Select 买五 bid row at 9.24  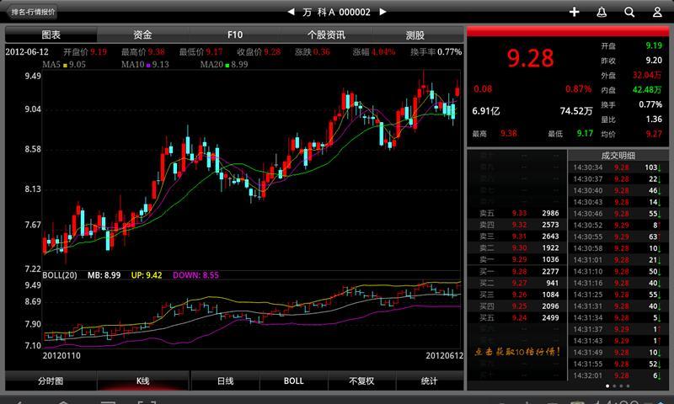point(519,318)
